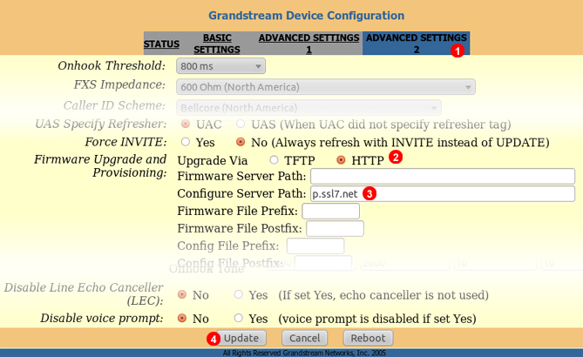Screen dimensions: 583x357
Task: Open Caller ID Scheme dropdown
Action: (308, 108)
